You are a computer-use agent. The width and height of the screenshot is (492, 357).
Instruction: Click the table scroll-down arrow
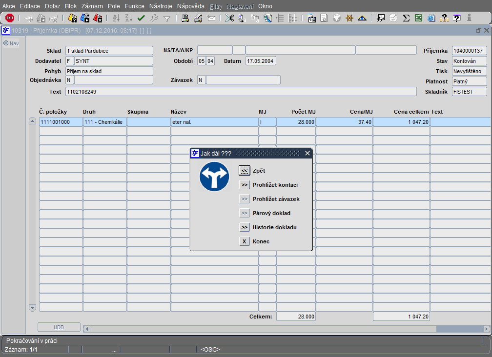(x=32, y=307)
